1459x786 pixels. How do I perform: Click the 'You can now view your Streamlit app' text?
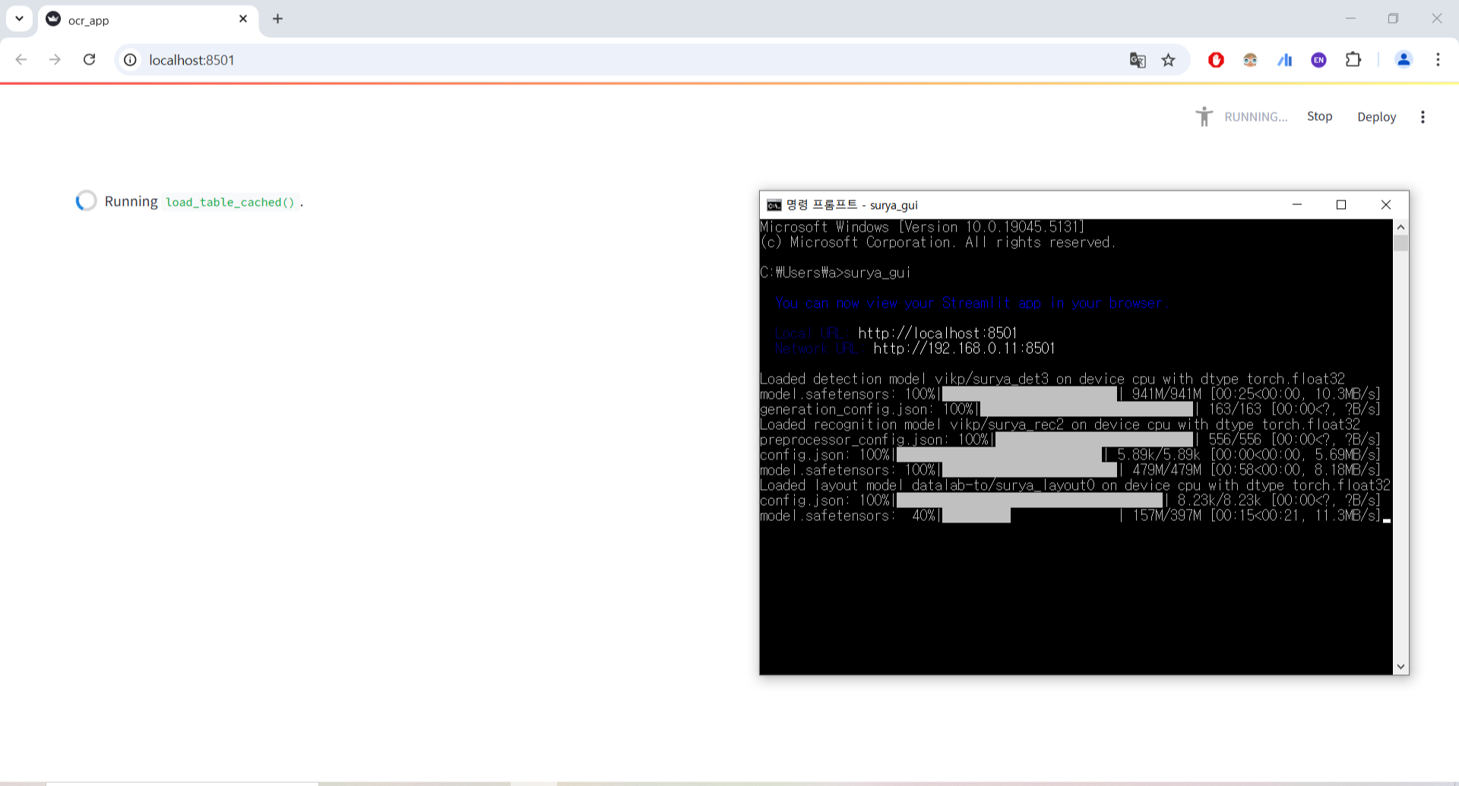pyautogui.click(x=970, y=303)
